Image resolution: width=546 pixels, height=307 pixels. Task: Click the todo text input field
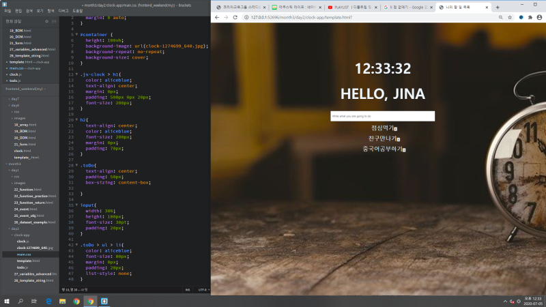point(382,116)
